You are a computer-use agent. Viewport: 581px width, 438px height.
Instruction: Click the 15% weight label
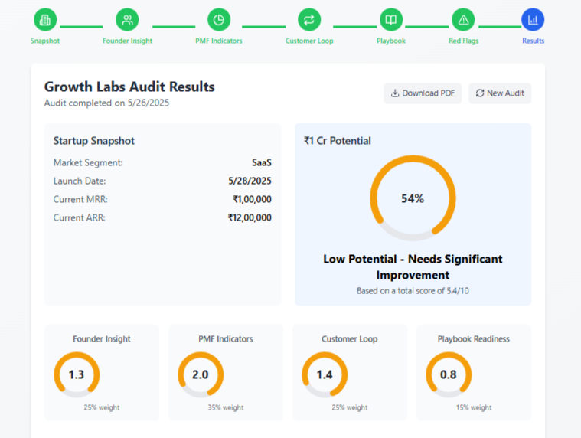point(474,407)
